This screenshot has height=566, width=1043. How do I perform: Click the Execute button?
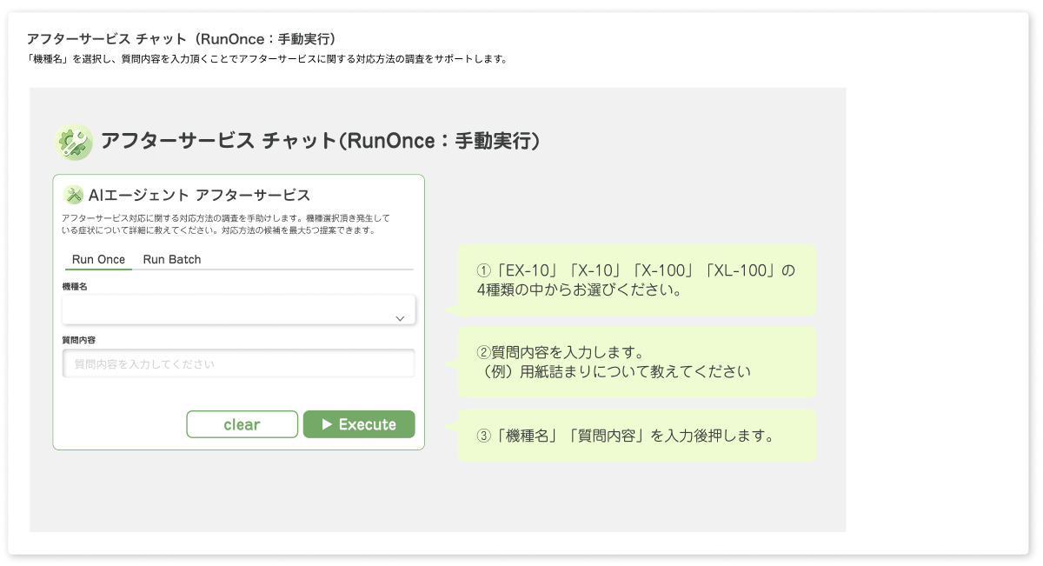pyautogui.click(x=359, y=424)
